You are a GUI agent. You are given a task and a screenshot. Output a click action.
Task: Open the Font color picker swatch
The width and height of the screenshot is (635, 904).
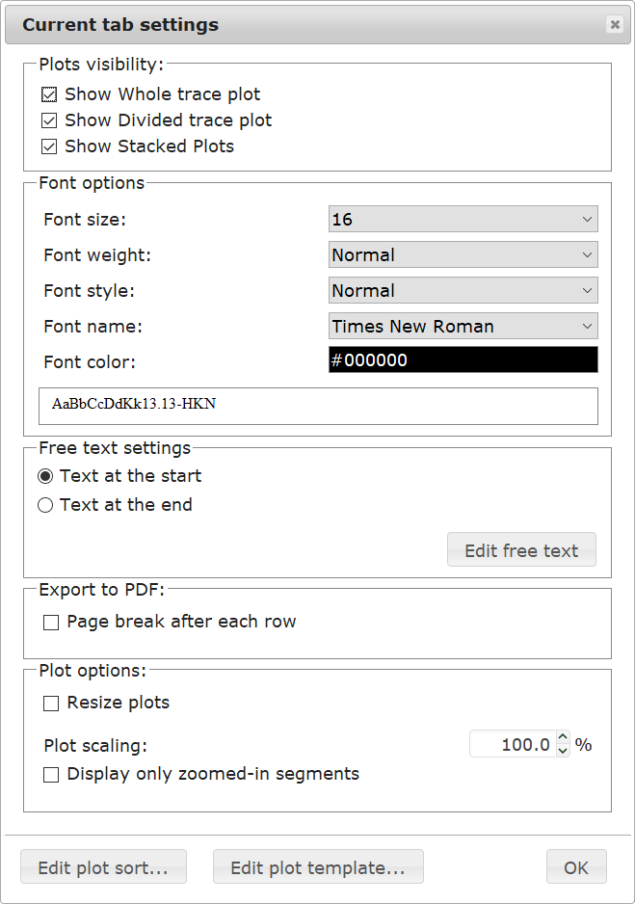[x=463, y=359]
